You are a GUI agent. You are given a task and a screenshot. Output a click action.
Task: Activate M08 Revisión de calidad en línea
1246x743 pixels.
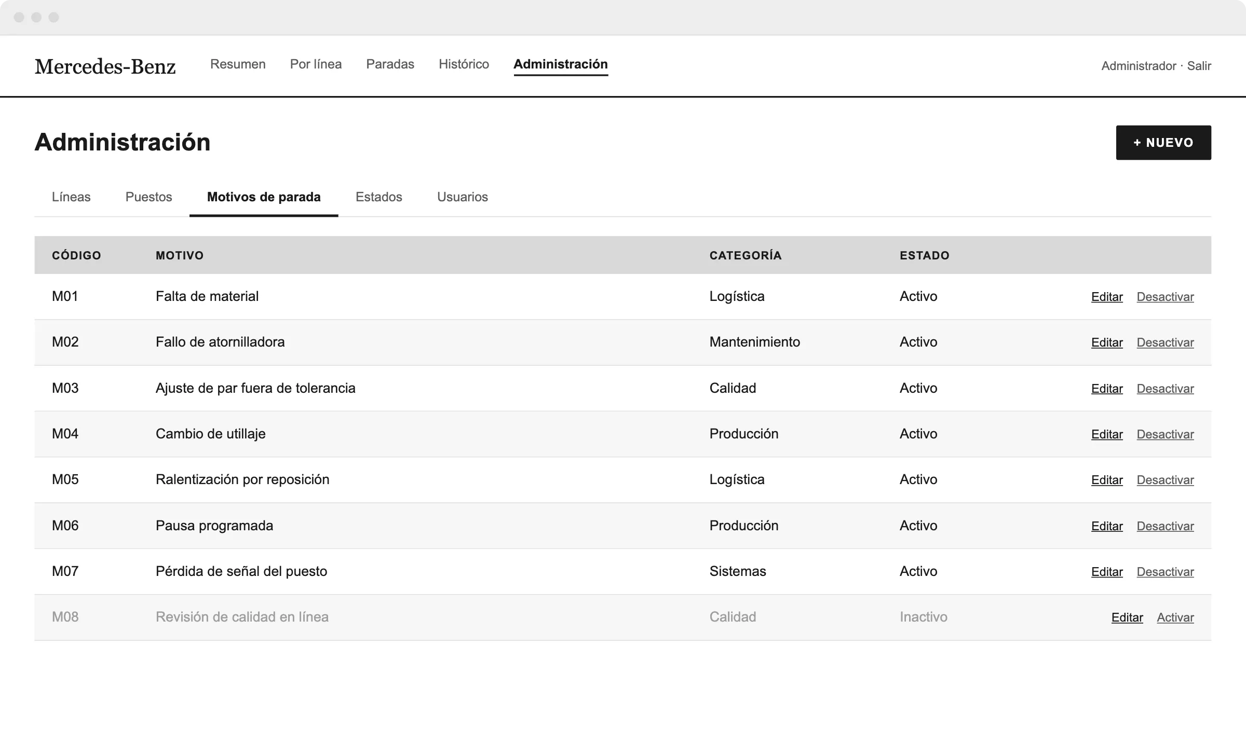pyautogui.click(x=1175, y=617)
